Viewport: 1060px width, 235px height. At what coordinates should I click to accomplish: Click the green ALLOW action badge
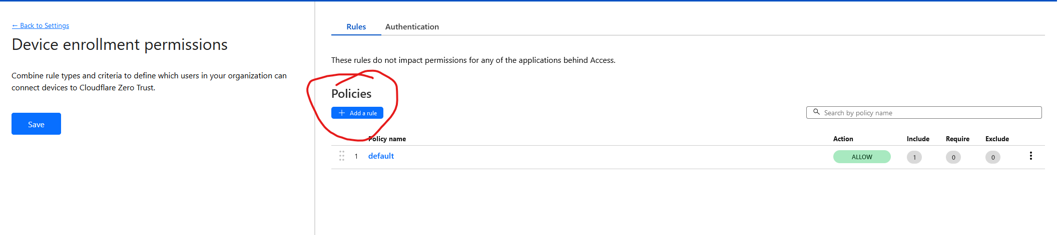point(862,157)
